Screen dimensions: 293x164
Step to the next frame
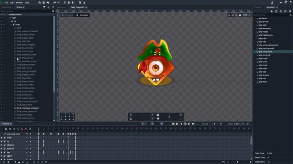point(189,124)
